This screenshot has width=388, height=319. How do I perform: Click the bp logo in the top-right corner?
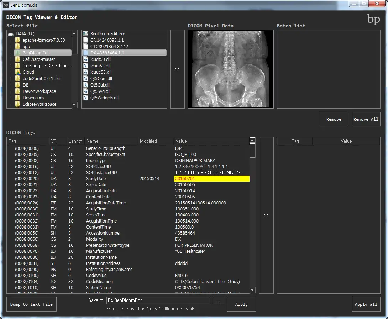[x=373, y=20]
